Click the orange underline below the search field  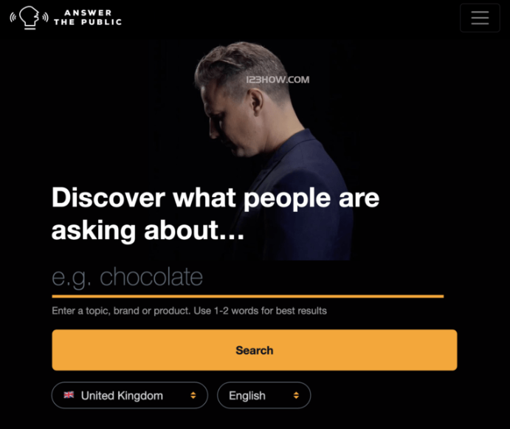(x=248, y=296)
